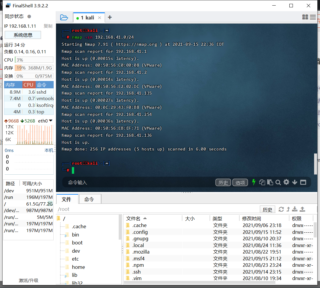This screenshot has height=288, width=320.
Task: Click the 系统信息 button
Action: (x=23, y=35)
